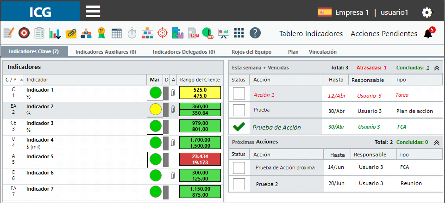Open the Rojos del Equipo tab

251,52
